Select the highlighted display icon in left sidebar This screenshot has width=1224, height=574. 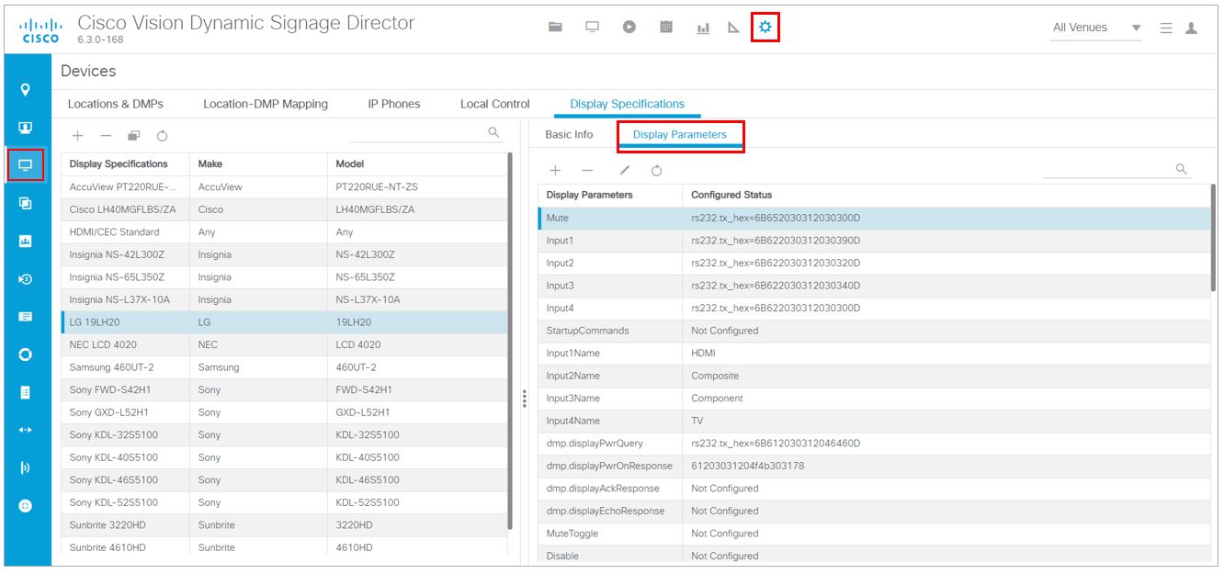pyautogui.click(x=25, y=165)
